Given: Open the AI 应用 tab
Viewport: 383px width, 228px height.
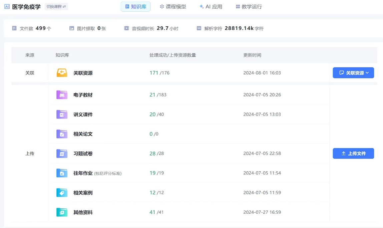Looking at the screenshot, I should pyautogui.click(x=211, y=7).
